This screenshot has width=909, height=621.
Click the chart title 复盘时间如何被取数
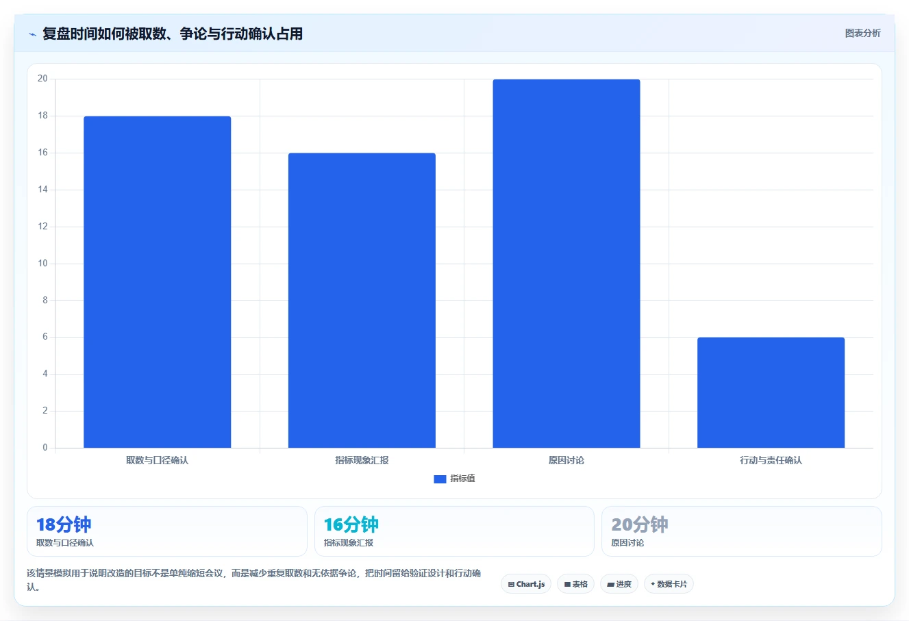[x=173, y=34]
